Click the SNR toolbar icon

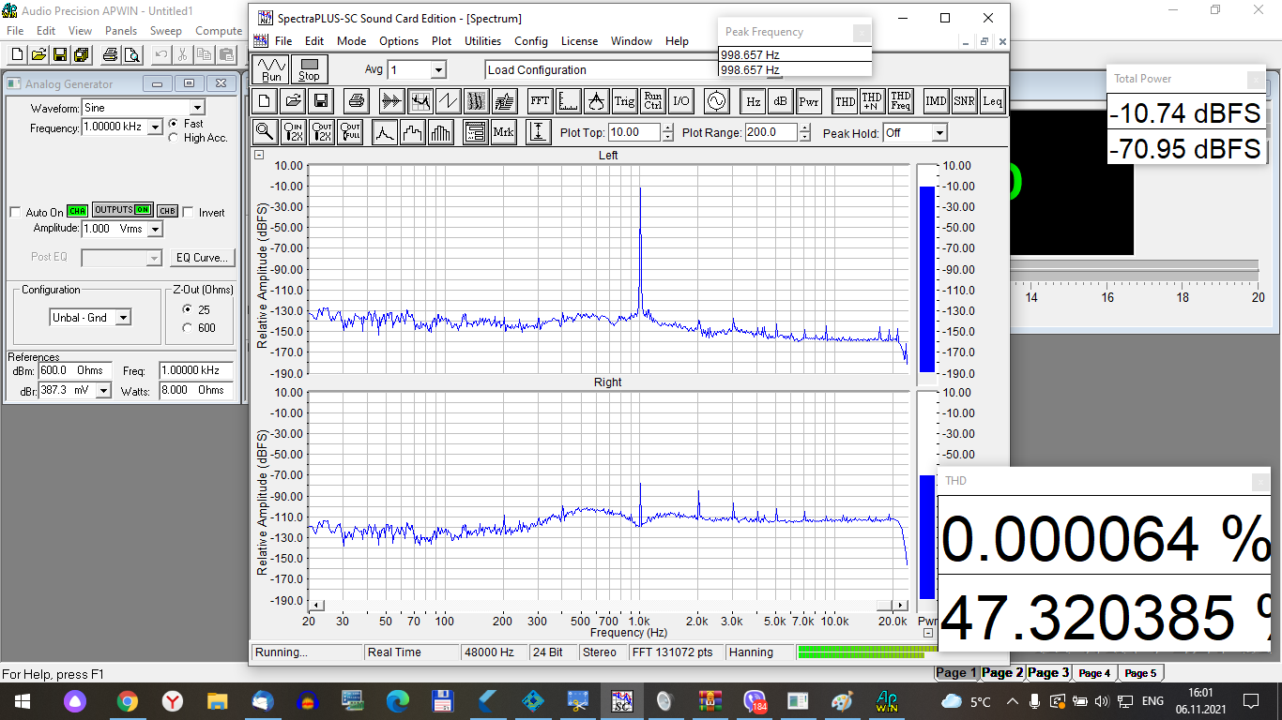pos(964,100)
